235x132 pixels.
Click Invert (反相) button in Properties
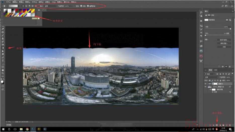[x=224, y=47]
